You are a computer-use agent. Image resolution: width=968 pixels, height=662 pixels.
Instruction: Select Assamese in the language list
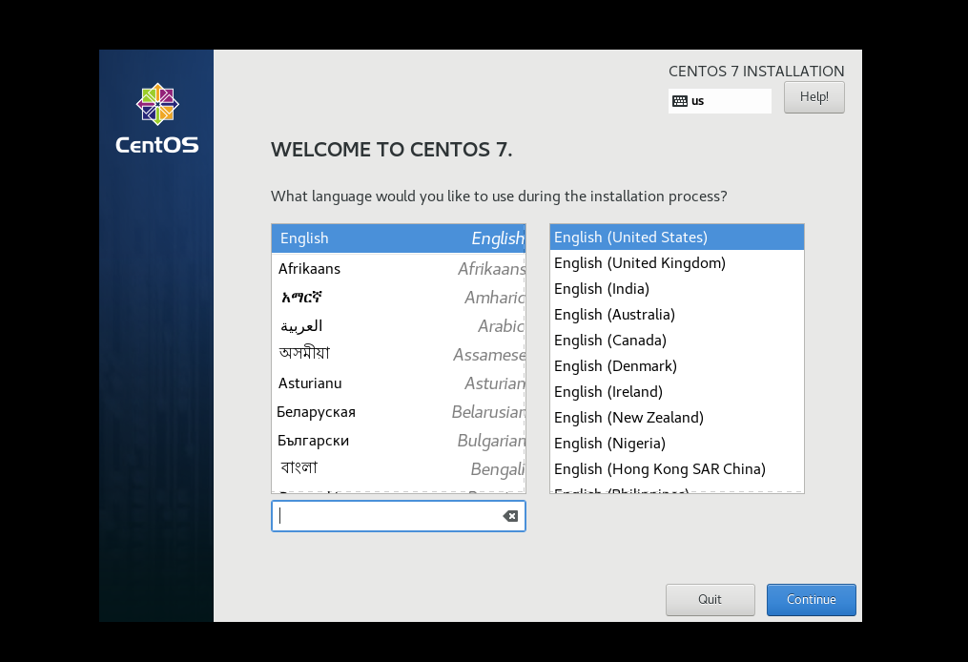tap(399, 355)
